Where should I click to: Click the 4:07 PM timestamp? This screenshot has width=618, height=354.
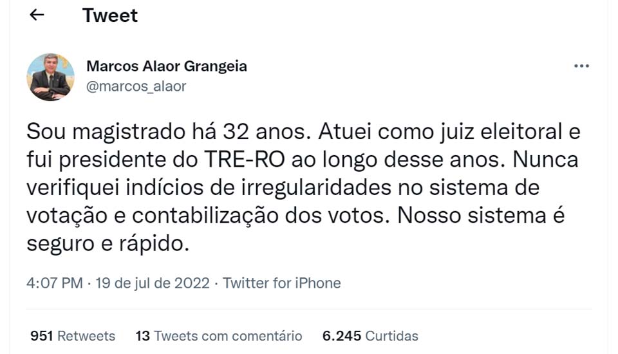tap(55, 283)
